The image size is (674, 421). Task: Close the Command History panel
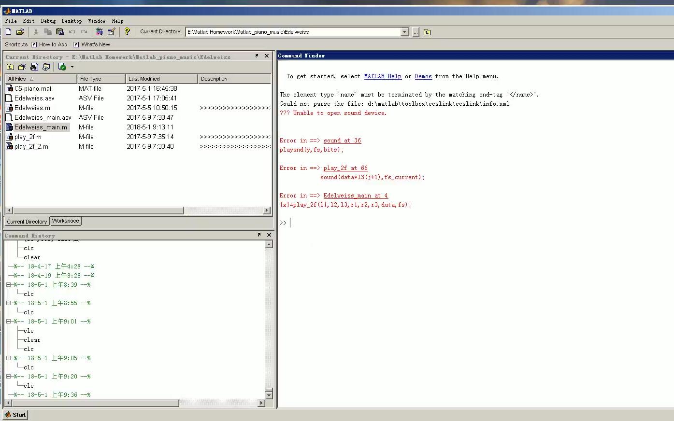tap(269, 235)
